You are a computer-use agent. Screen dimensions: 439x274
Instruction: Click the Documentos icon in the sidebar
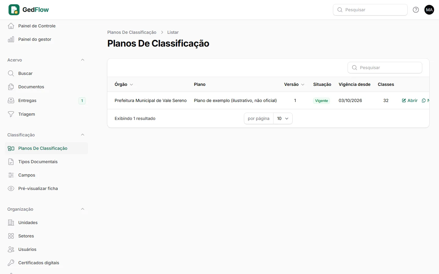coord(11,87)
